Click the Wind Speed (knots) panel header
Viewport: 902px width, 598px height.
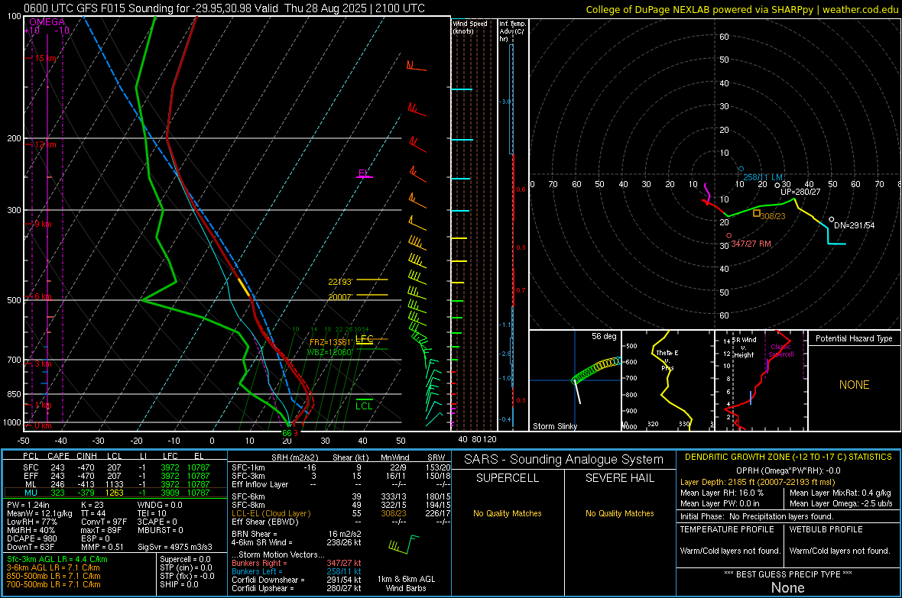coord(470,27)
